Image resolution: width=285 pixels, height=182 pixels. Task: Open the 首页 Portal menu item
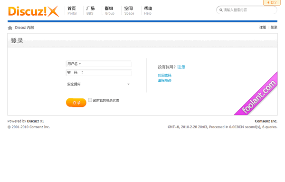coord(72,11)
